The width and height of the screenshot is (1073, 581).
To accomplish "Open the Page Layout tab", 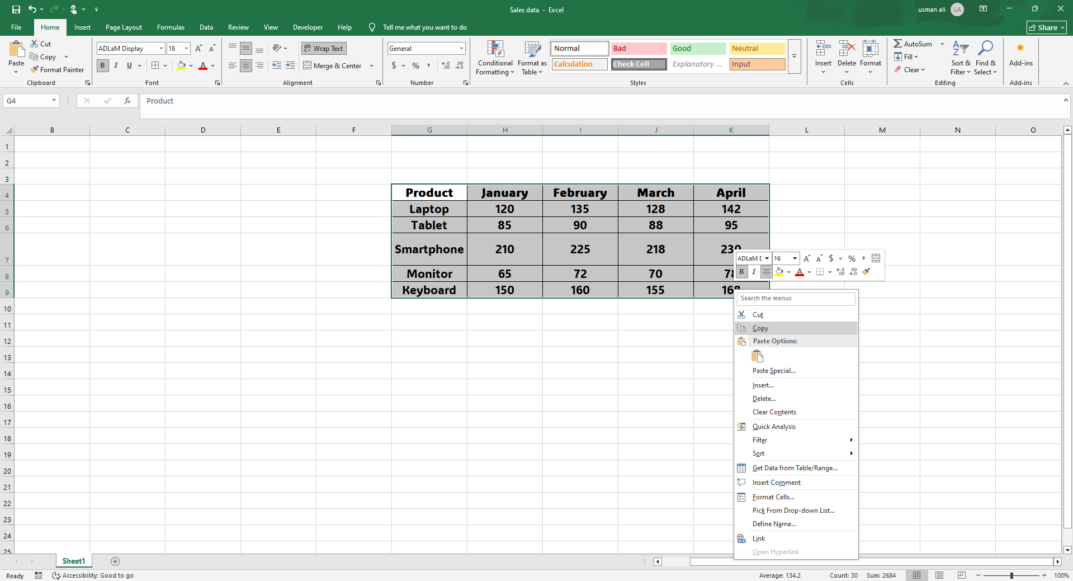I will [124, 27].
